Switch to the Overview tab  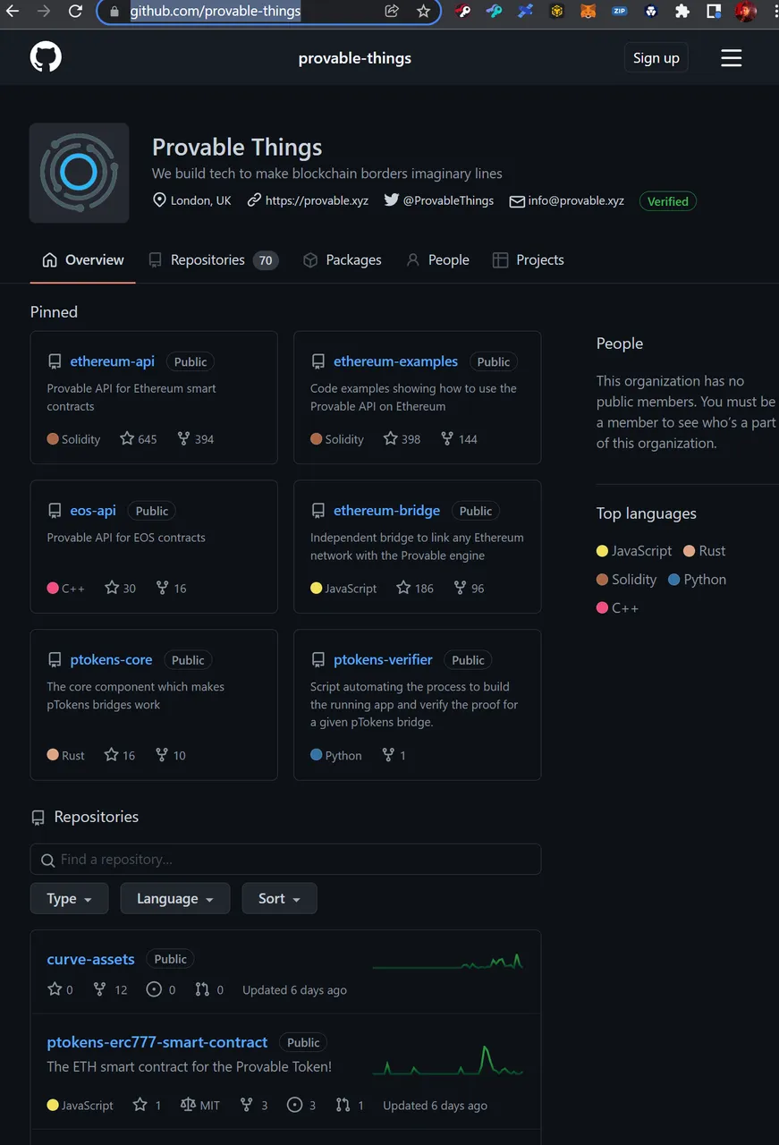83,260
